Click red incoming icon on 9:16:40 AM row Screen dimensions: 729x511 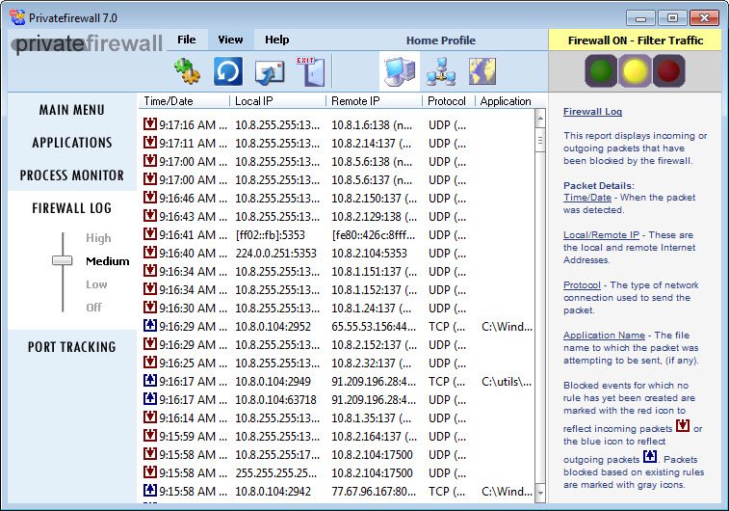[x=149, y=252]
